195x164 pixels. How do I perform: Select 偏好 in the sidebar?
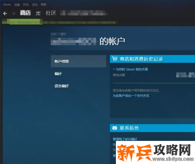click(58, 74)
